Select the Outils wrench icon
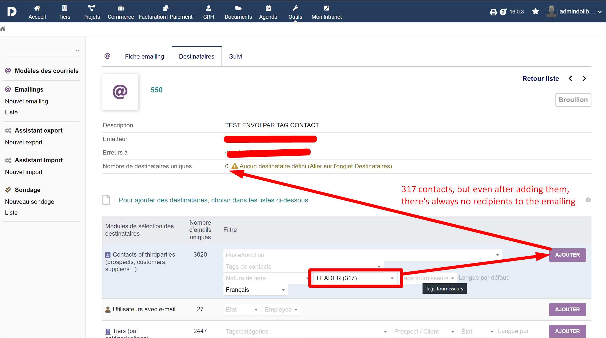The height and width of the screenshot is (338, 606). point(295,8)
